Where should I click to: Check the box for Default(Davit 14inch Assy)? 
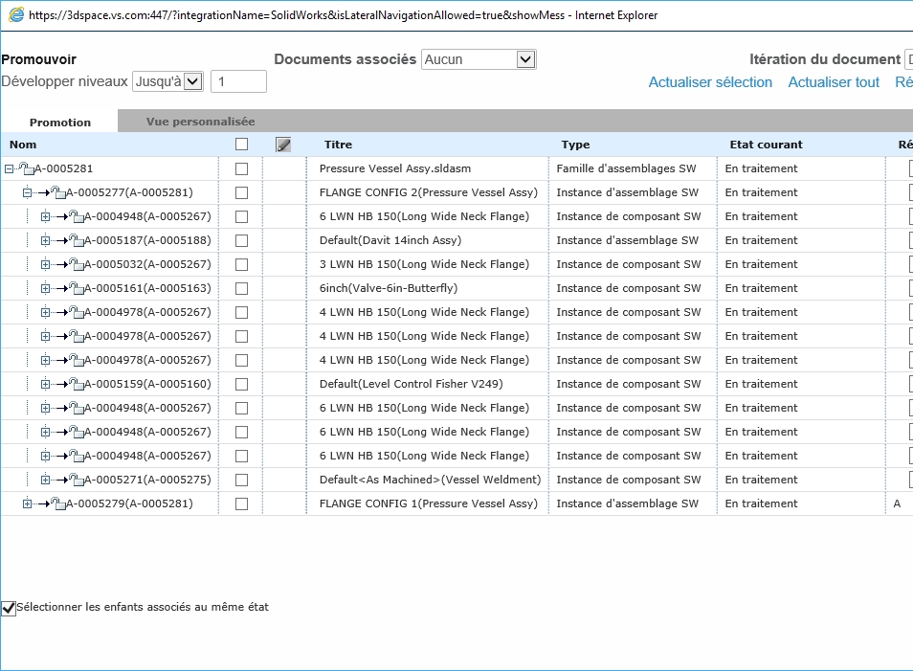pyautogui.click(x=241, y=240)
